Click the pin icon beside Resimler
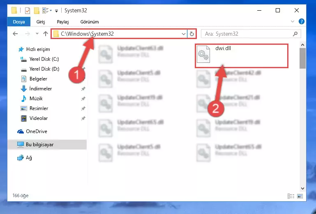This screenshot has height=214, width=316. pos(83,108)
